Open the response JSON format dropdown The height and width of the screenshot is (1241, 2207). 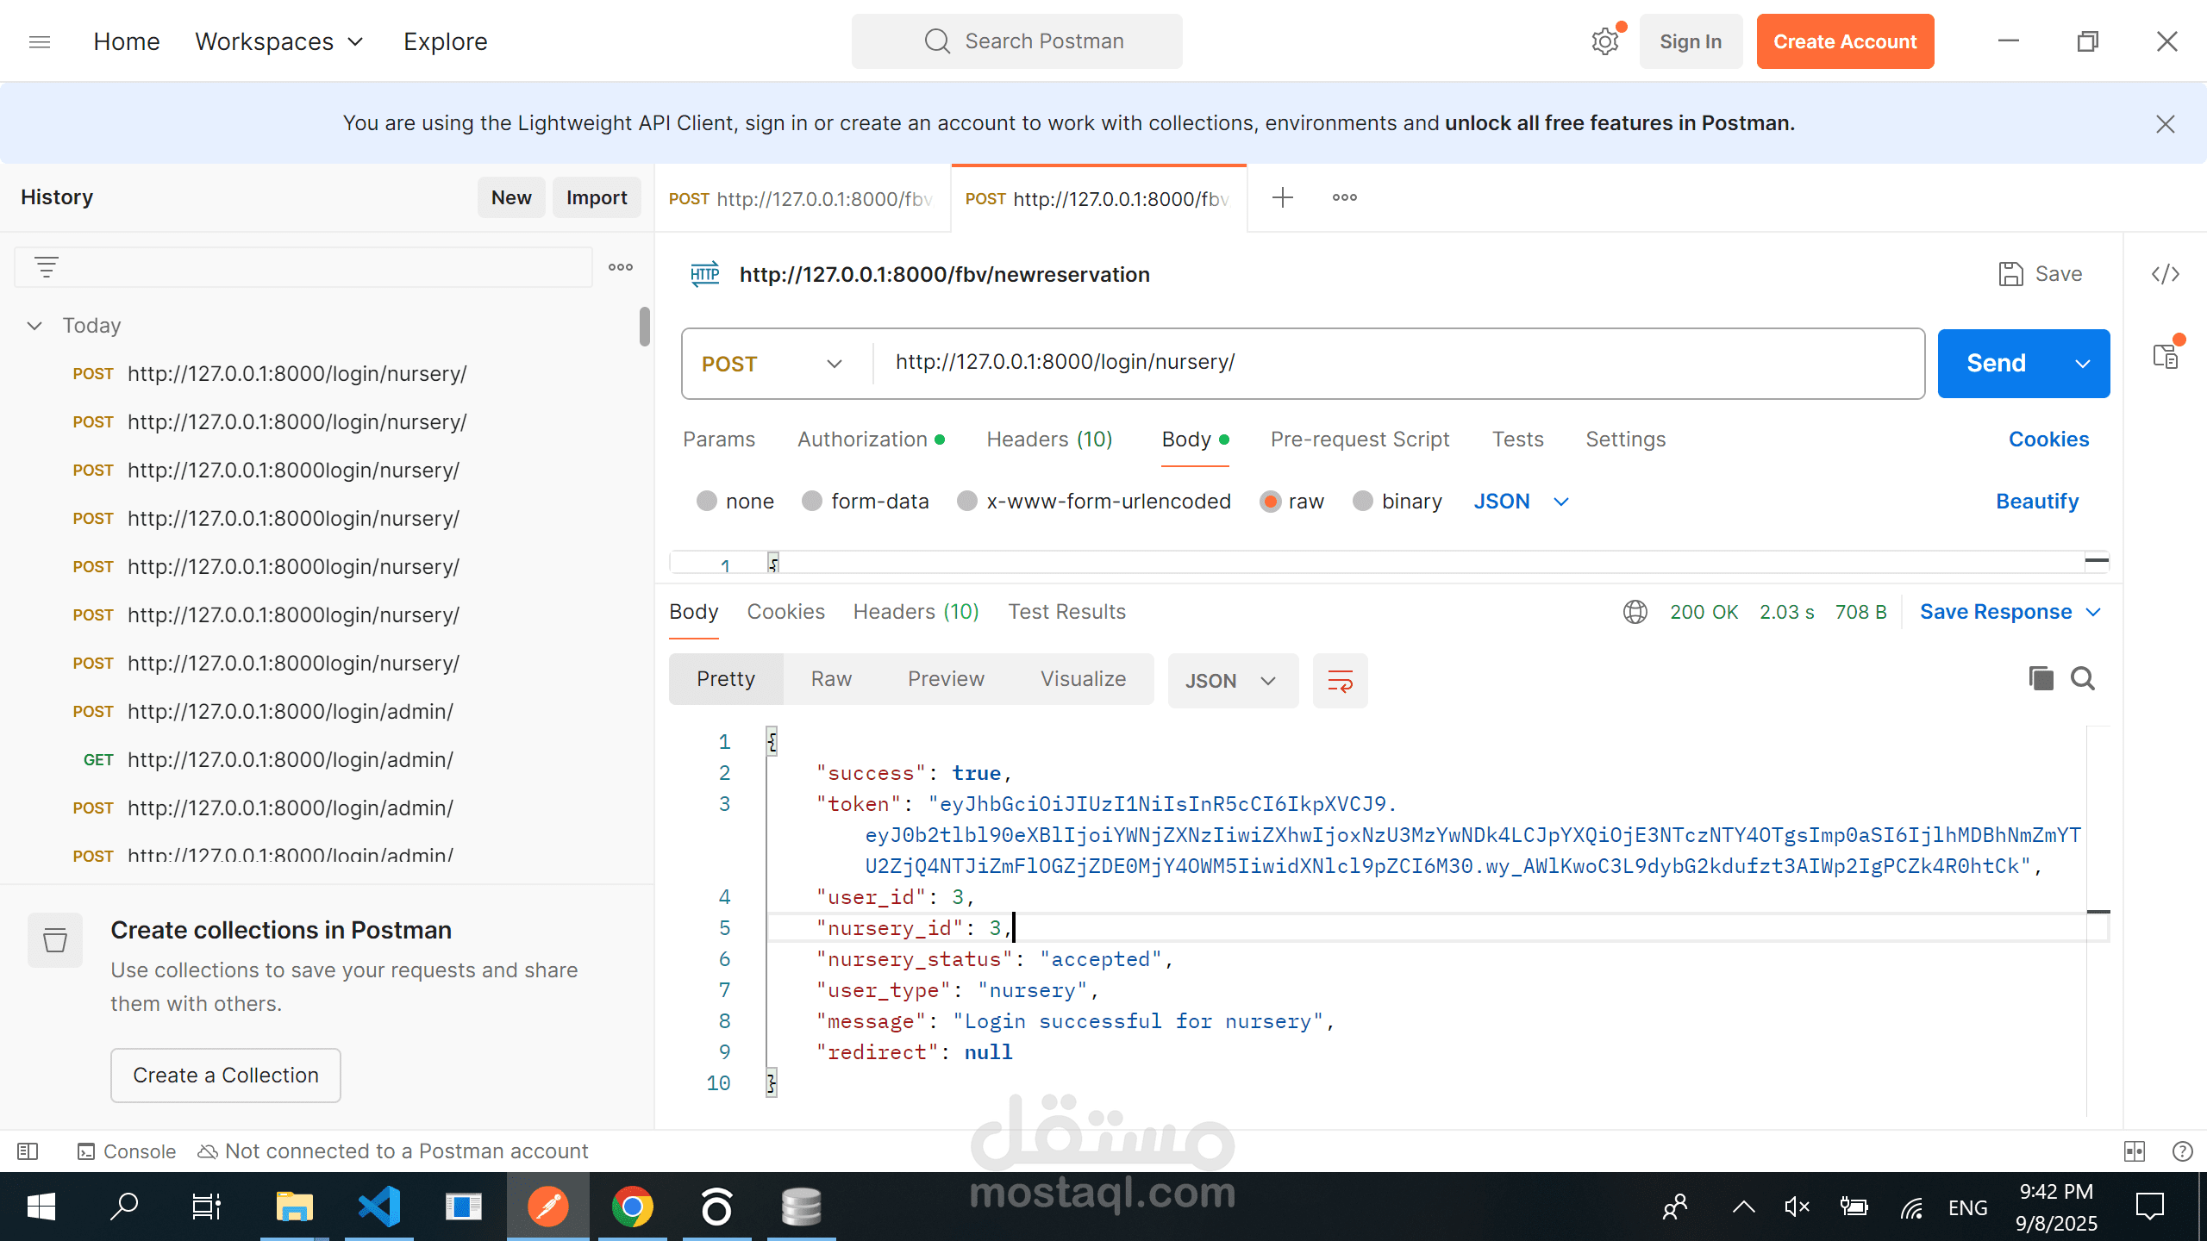pos(1233,681)
